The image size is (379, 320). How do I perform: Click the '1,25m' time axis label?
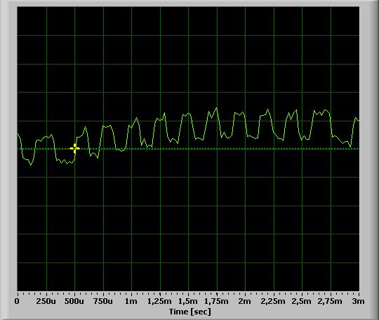pyautogui.click(x=159, y=301)
